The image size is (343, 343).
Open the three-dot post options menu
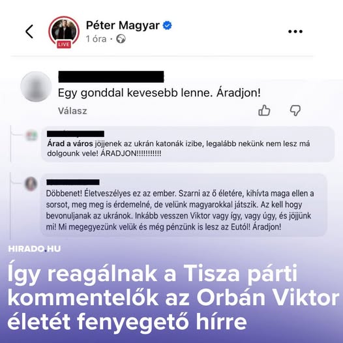295,31
